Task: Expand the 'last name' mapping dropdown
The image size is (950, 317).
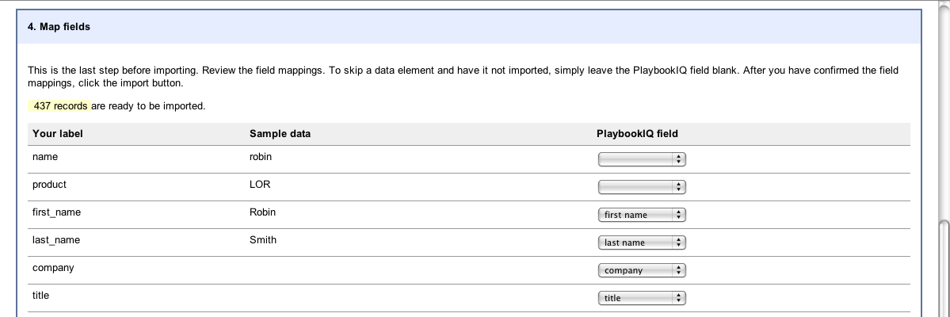Action: 641,243
